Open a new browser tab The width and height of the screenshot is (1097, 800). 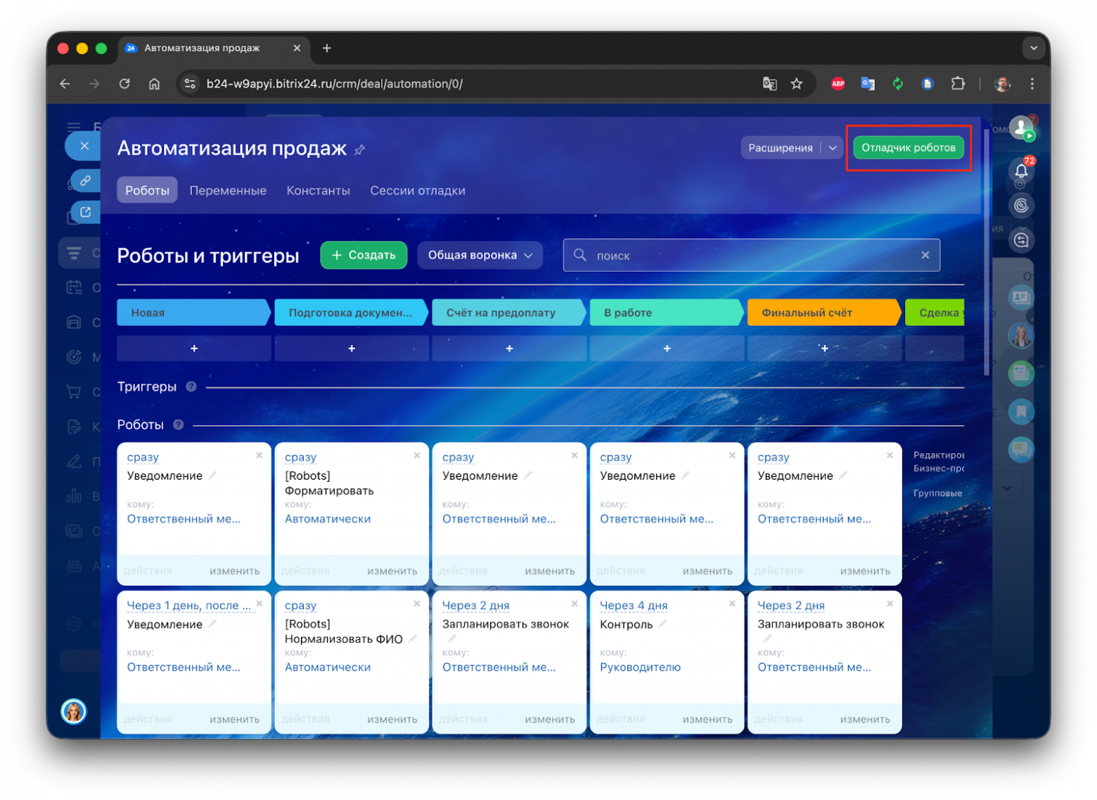click(326, 48)
